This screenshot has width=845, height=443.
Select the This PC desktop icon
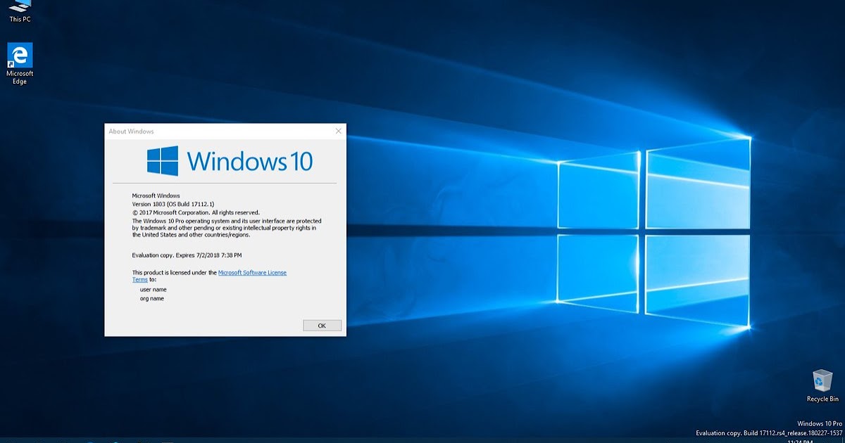[x=20, y=12]
